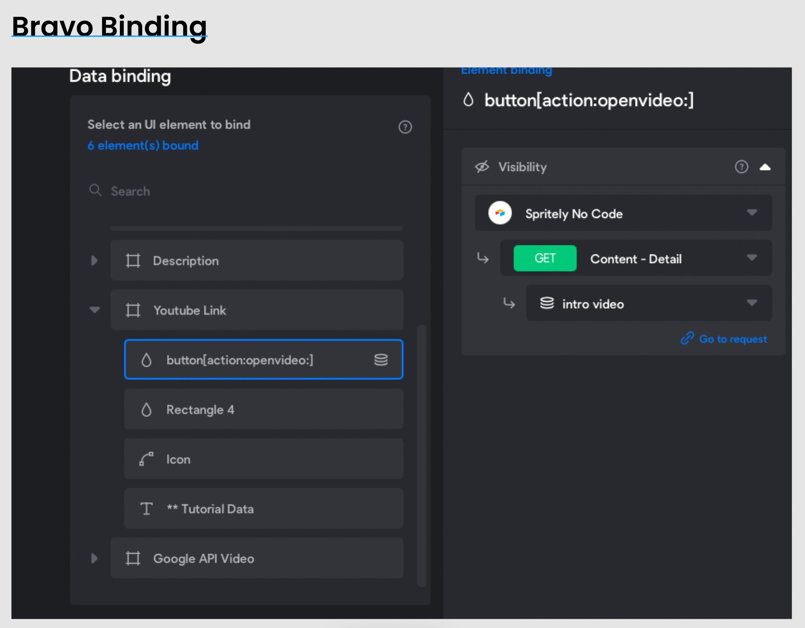Screen dimensions: 805x628
Task: Click the green GET method badge
Action: coord(545,258)
